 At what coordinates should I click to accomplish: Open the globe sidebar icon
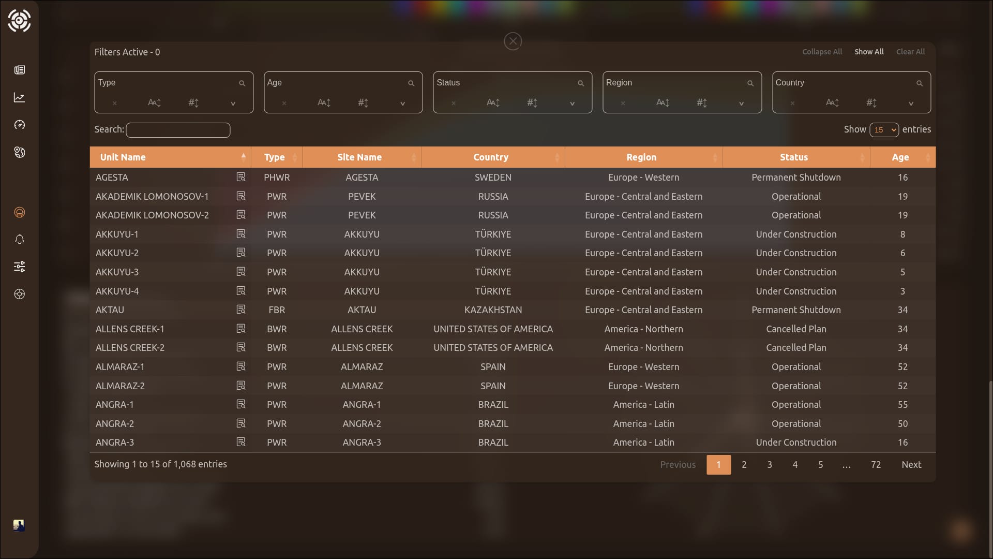point(20,152)
